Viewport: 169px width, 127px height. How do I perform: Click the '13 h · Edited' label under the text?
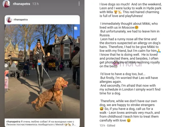click(x=107, y=125)
